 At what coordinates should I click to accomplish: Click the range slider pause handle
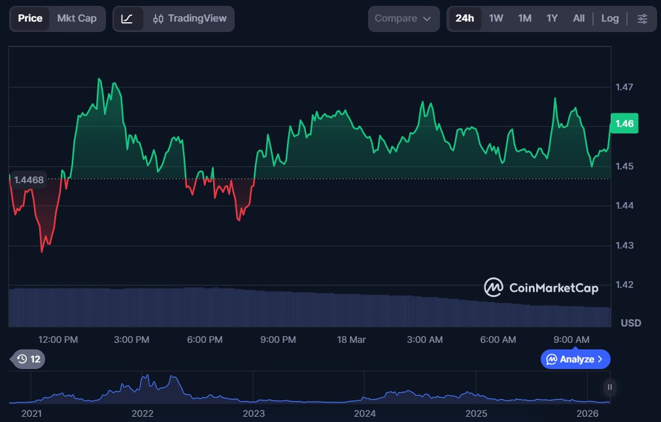coord(609,387)
